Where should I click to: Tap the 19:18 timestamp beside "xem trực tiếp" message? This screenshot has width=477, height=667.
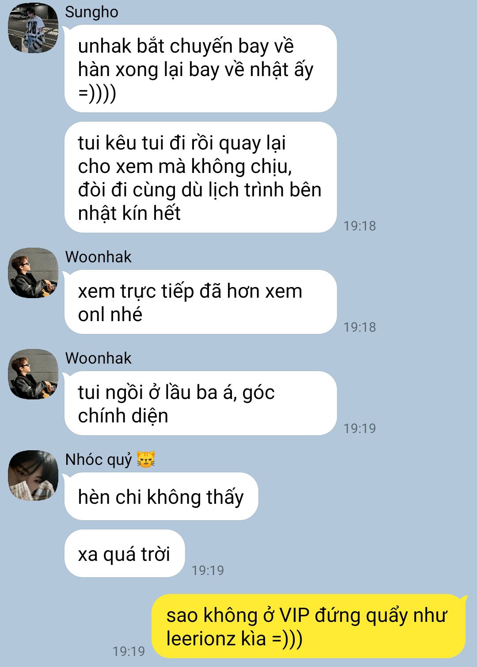pyautogui.click(x=360, y=327)
